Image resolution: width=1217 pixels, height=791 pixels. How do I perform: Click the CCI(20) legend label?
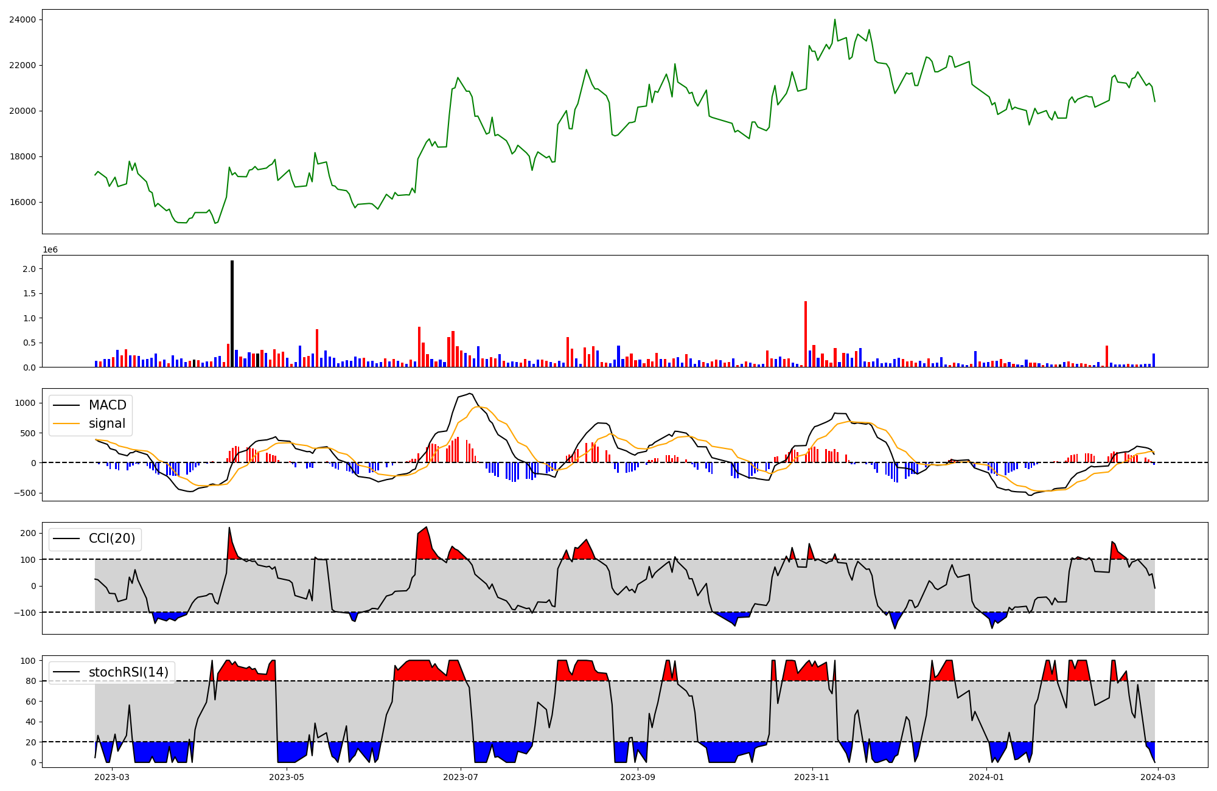pos(112,538)
